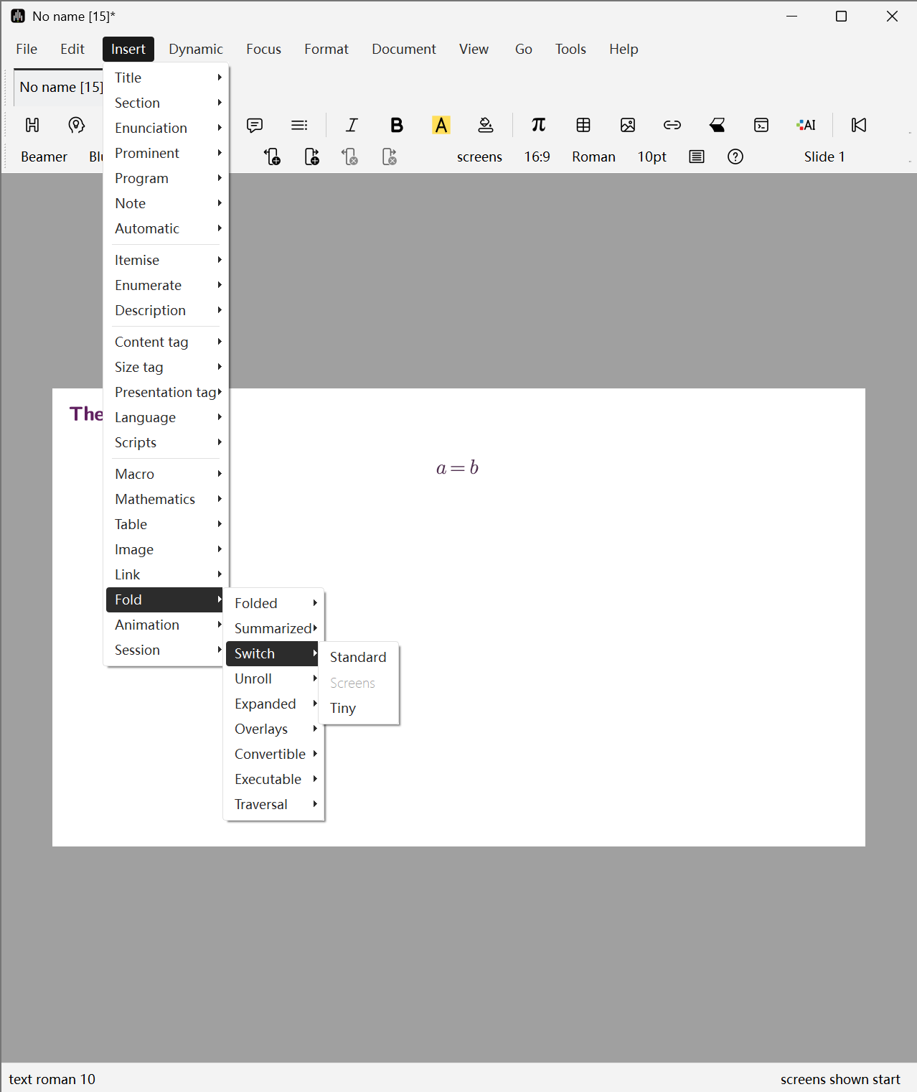Open the 16:9 aspect ratio dropdown
917x1092 pixels.
(537, 157)
